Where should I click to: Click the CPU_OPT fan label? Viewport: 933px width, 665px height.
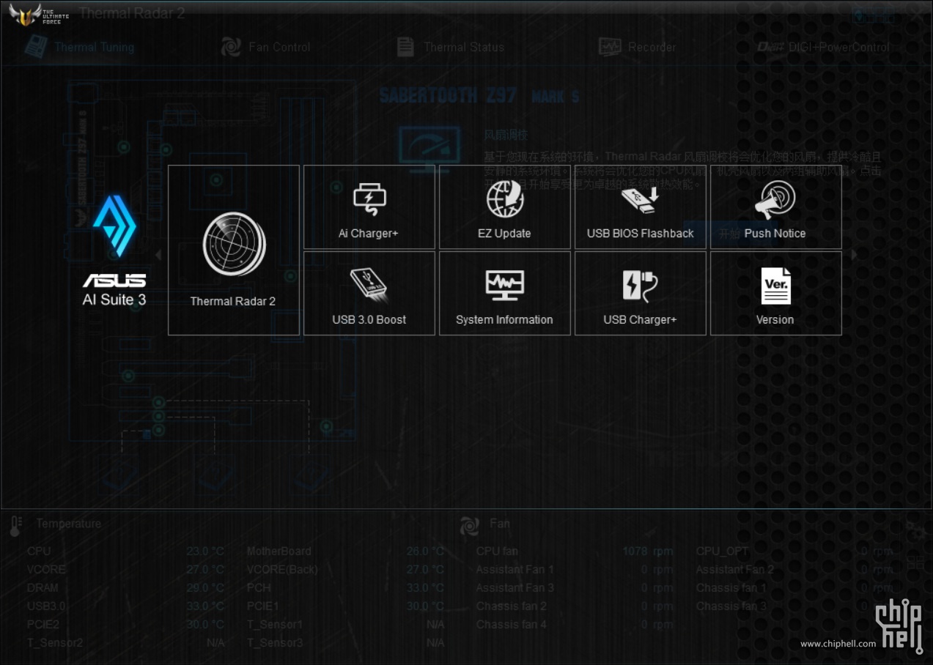(x=723, y=551)
